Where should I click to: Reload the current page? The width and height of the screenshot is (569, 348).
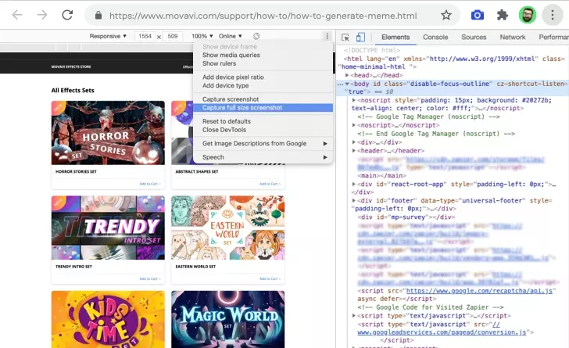[67, 15]
